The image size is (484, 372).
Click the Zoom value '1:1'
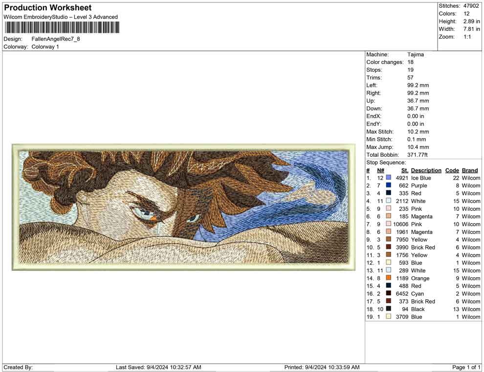tap(467, 37)
